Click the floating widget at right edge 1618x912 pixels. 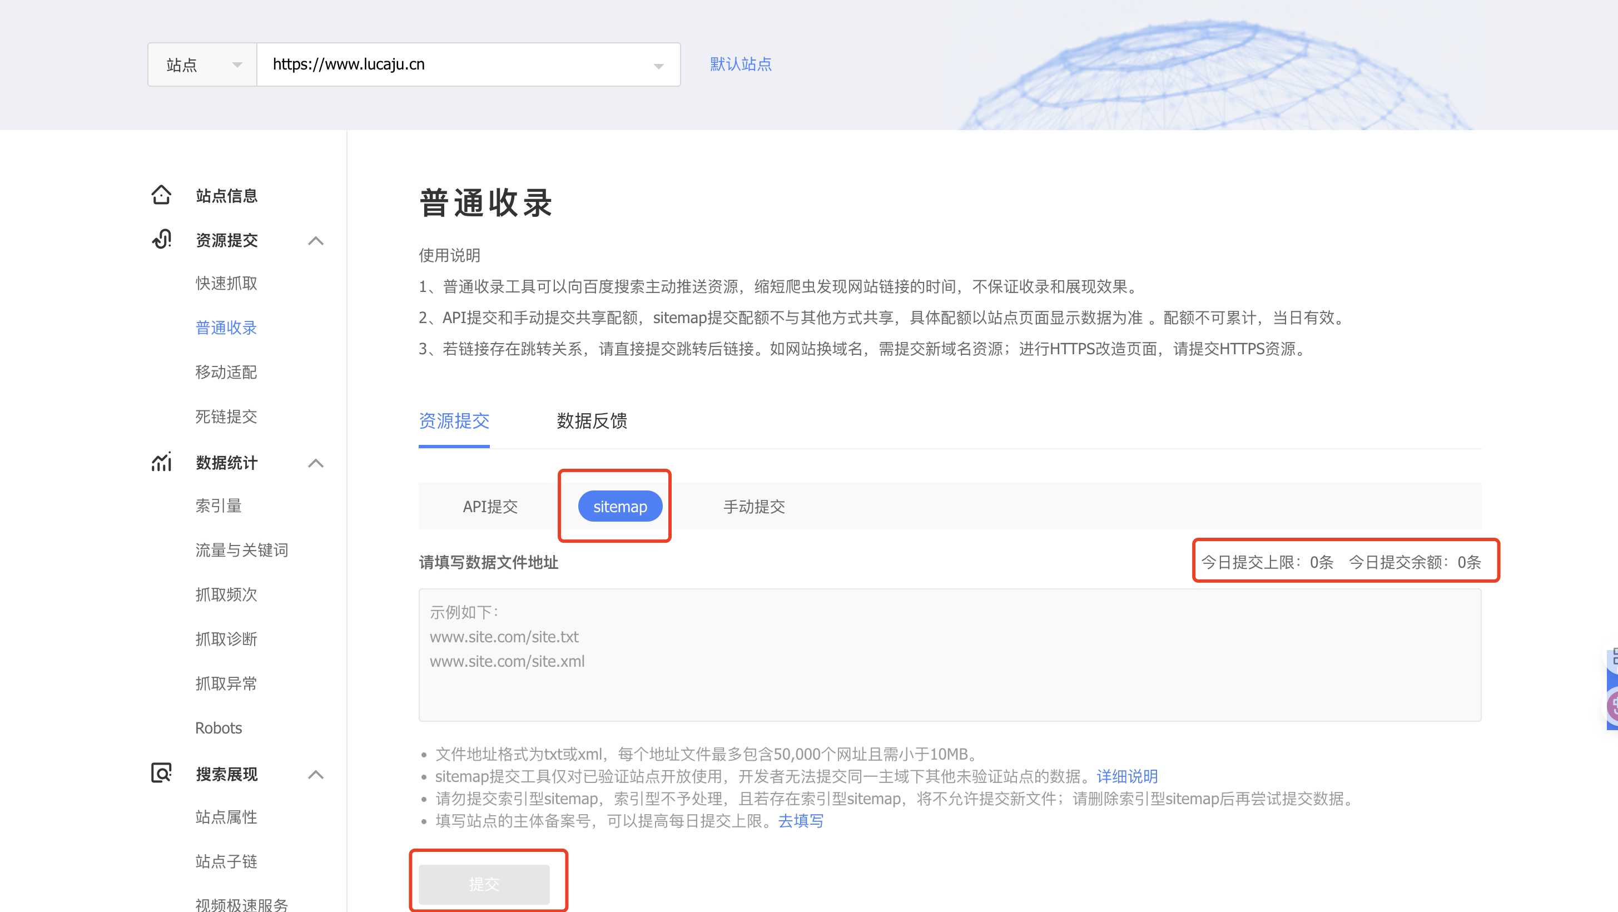(1611, 690)
